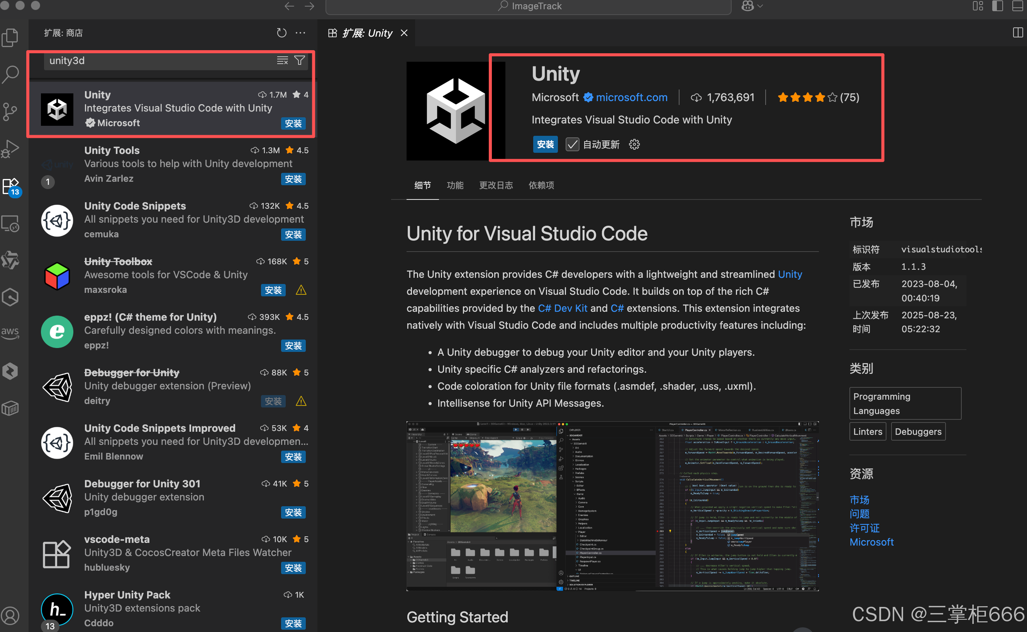
Task: Open the Source Control view
Action: click(10, 112)
